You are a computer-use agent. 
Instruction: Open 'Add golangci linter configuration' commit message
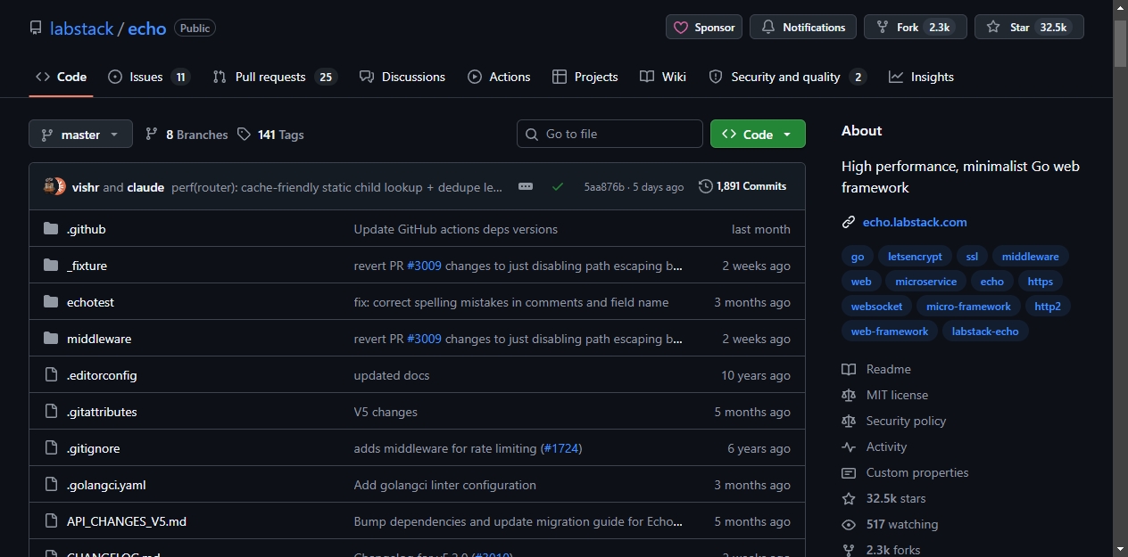[x=445, y=485]
